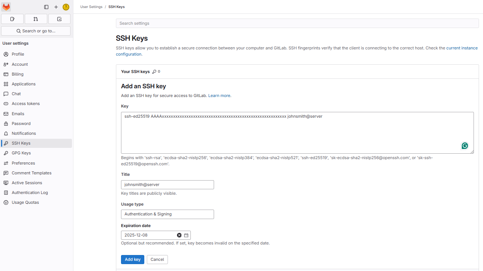
Task: Go to Access tokens settings
Action: point(25,104)
